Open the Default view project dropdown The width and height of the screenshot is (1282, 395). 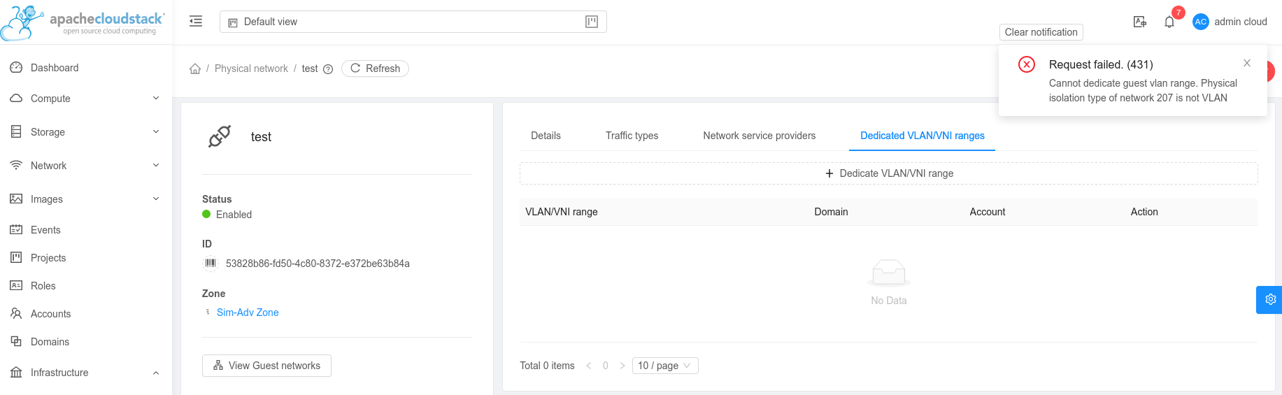(413, 22)
